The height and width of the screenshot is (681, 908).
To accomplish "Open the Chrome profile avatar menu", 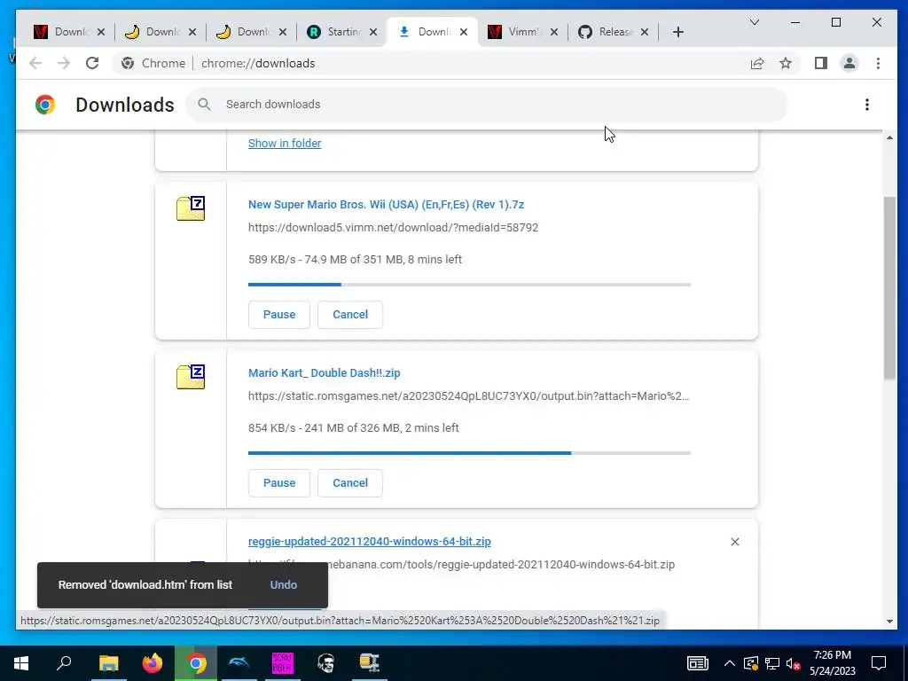I will 849,63.
